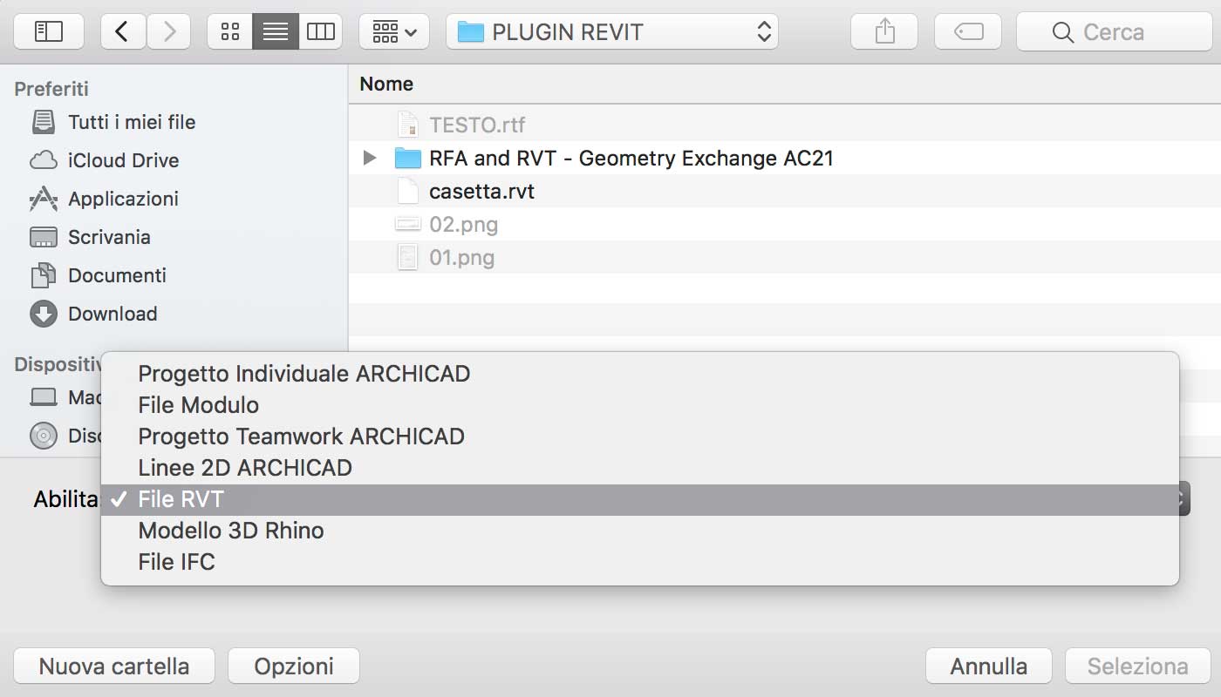Open Applicazioni from the sidebar

point(123,199)
